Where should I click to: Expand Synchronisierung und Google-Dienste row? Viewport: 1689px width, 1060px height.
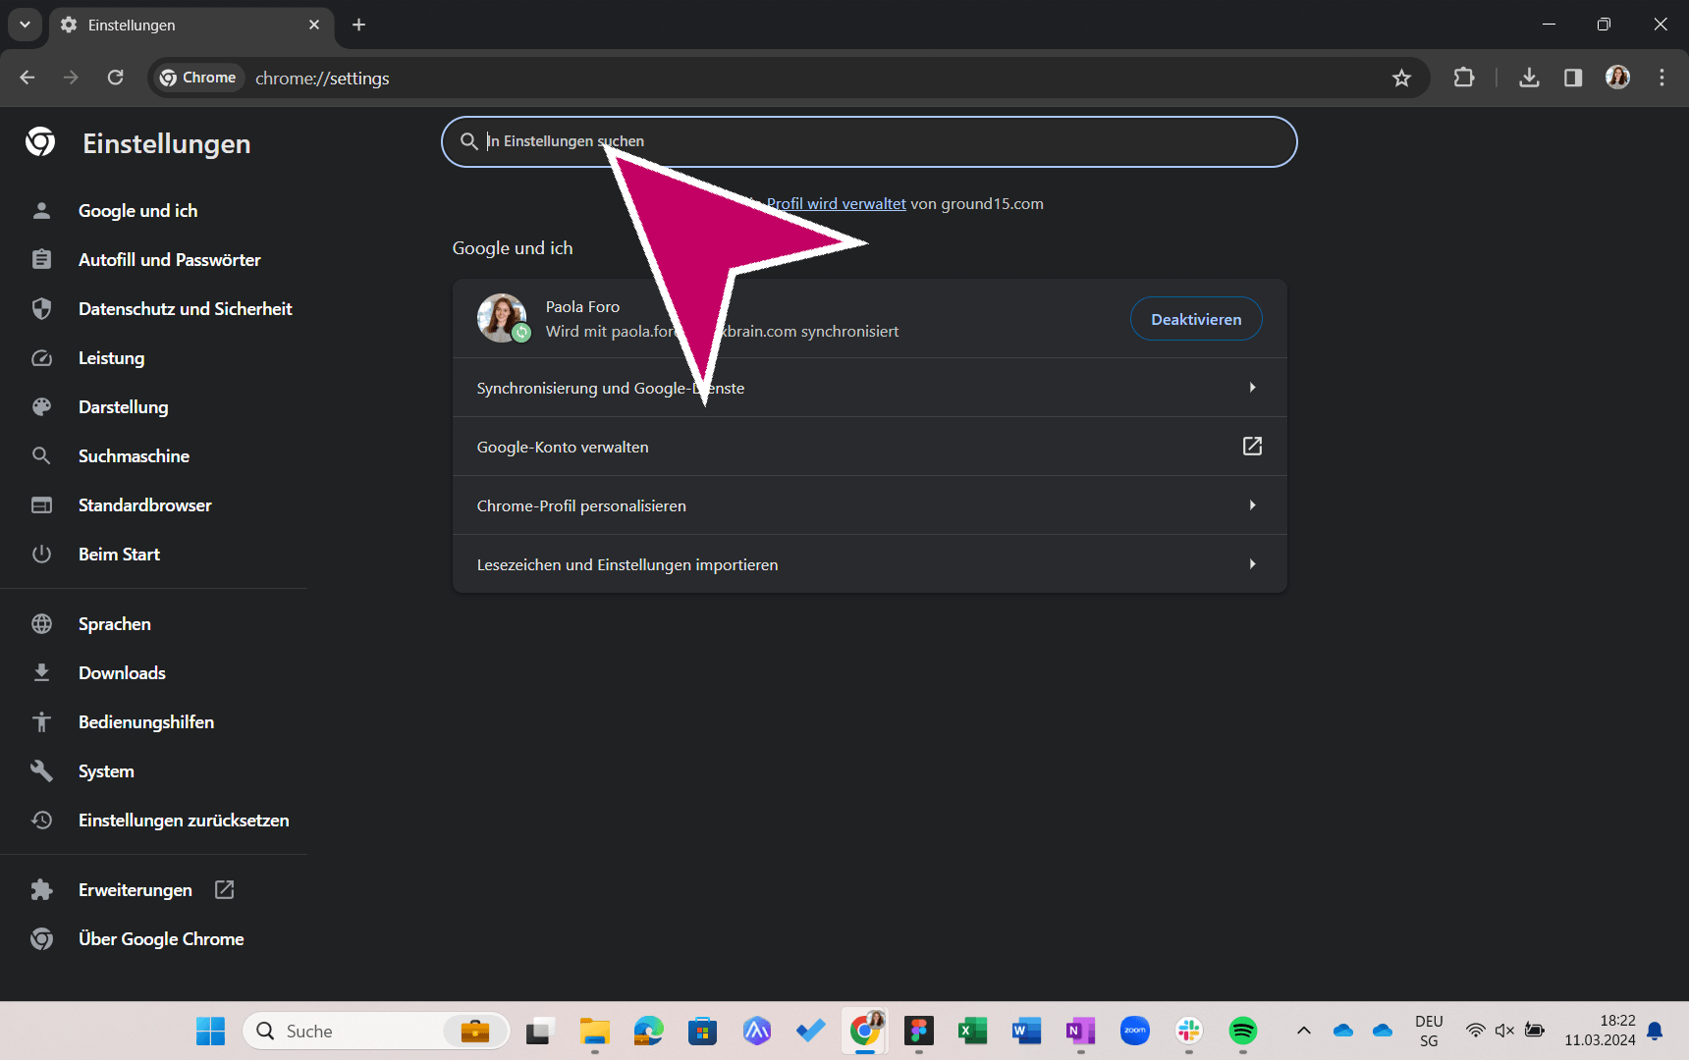pos(869,388)
